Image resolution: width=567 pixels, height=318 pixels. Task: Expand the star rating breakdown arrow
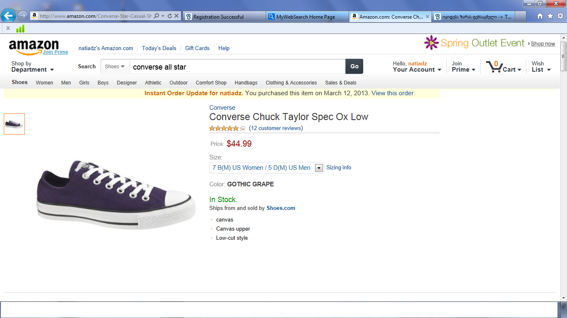pos(243,129)
